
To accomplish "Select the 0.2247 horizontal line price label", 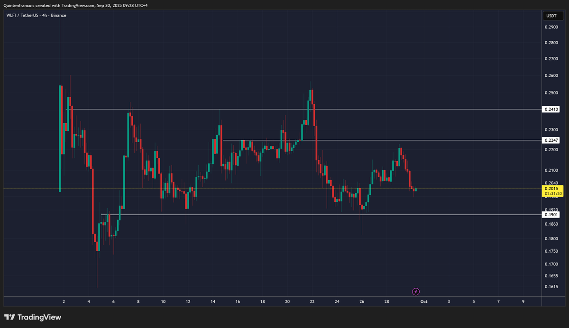I will click(x=552, y=140).
